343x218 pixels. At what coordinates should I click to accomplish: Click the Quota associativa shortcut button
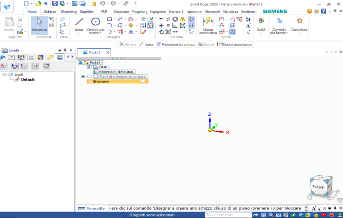click(234, 44)
